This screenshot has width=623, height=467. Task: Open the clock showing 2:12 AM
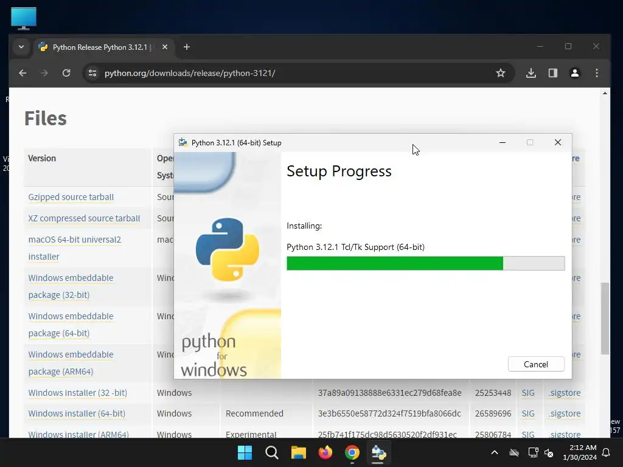(580, 452)
